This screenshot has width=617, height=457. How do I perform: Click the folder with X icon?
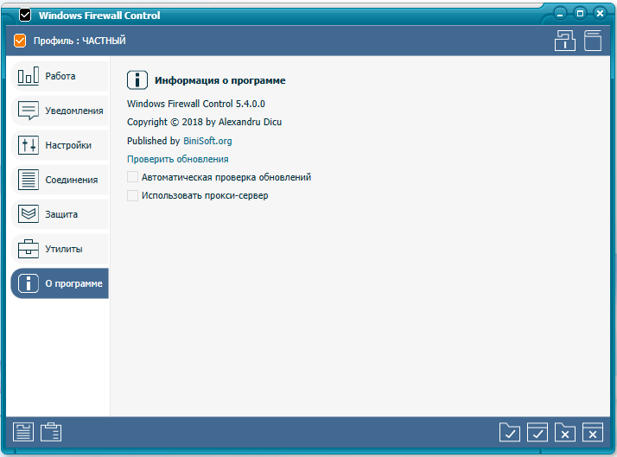coord(564,432)
